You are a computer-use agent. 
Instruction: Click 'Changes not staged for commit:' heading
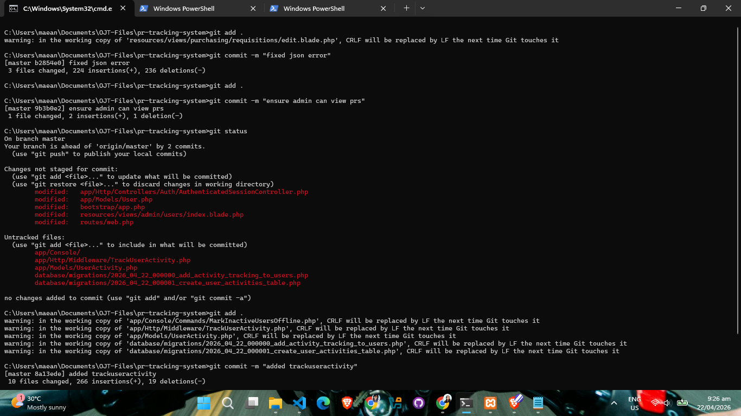pyautogui.click(x=61, y=169)
